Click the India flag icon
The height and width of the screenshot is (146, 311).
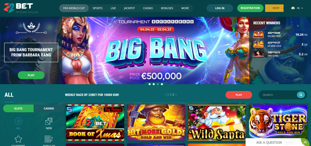click(293, 8)
